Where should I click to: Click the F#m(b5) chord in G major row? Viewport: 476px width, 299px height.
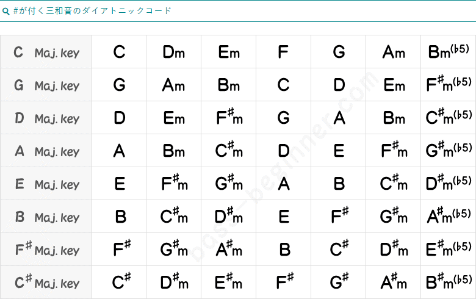click(449, 85)
